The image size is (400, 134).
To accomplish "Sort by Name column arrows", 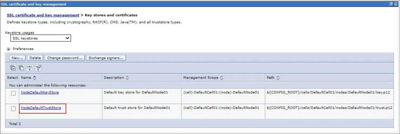I will click(35, 78).
